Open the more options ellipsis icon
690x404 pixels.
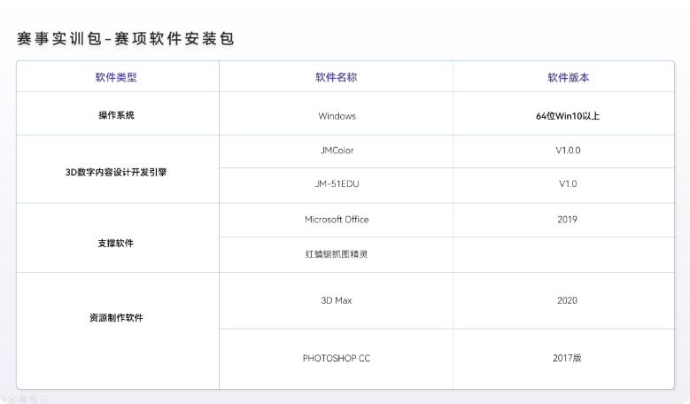point(44,399)
